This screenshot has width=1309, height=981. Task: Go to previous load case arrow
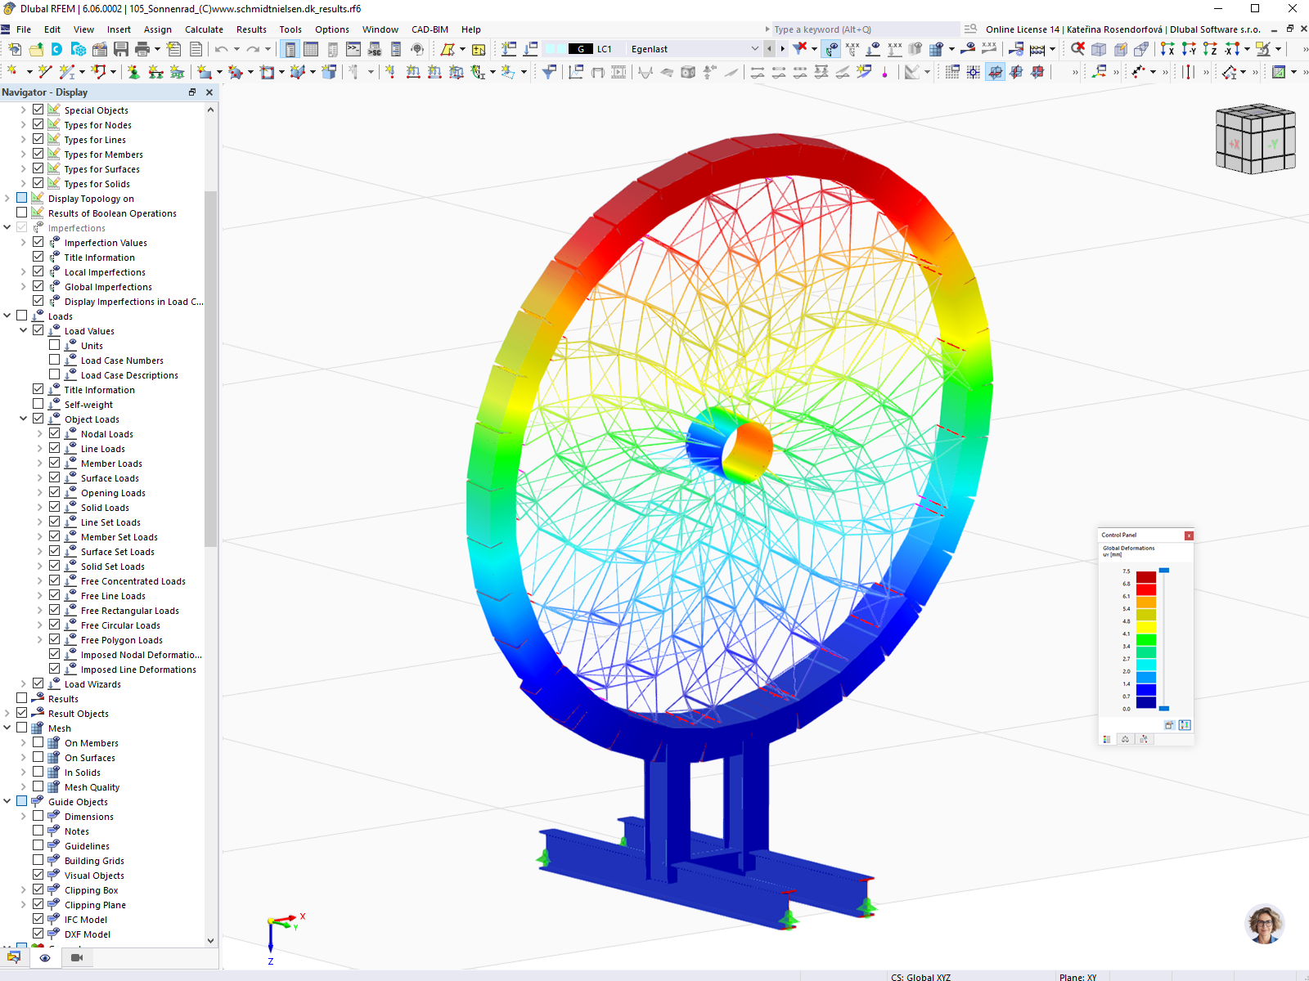tap(769, 49)
